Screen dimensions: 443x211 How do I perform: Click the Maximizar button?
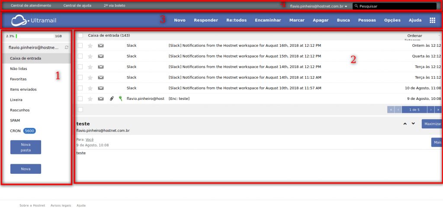[432, 124]
